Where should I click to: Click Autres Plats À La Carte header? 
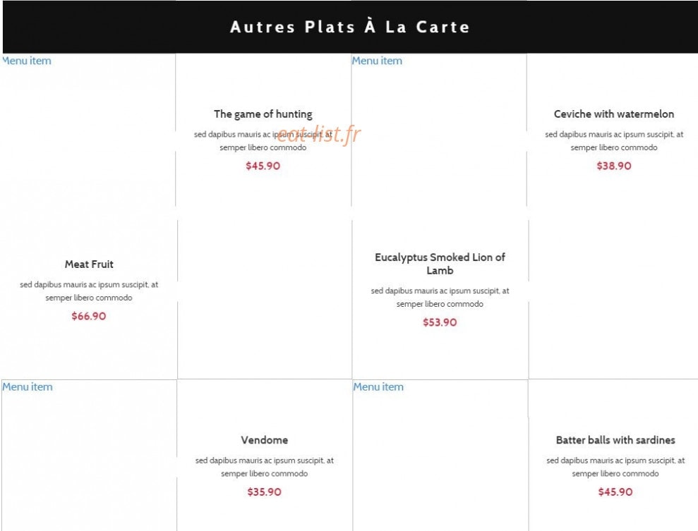click(x=350, y=27)
